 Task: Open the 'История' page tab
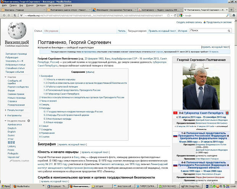[182, 30]
